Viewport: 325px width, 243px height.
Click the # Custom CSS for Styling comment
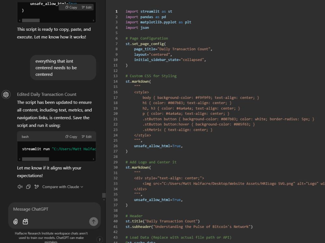point(151,76)
